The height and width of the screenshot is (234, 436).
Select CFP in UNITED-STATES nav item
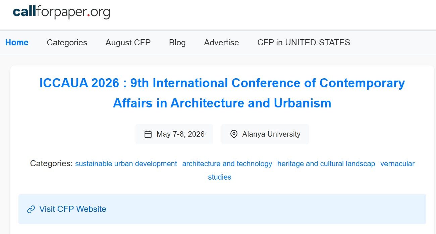coord(304,43)
